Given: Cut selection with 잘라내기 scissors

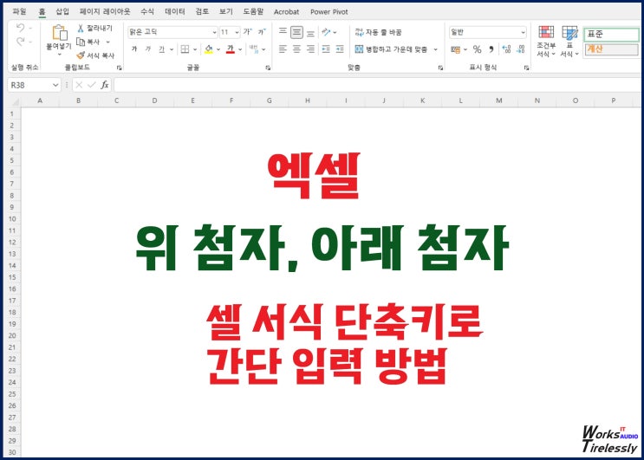Looking at the screenshot, I should click(94, 28).
